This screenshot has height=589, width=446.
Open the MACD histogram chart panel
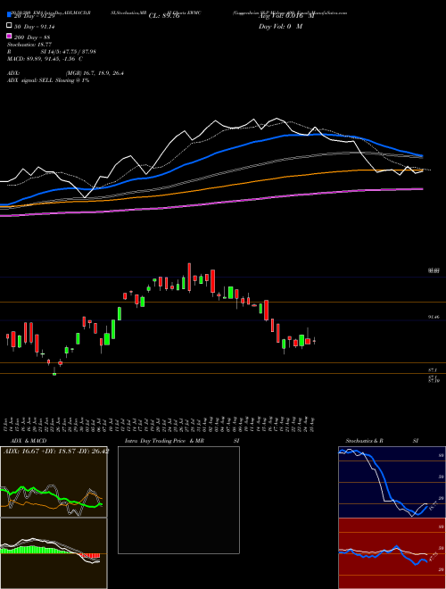click(54, 553)
